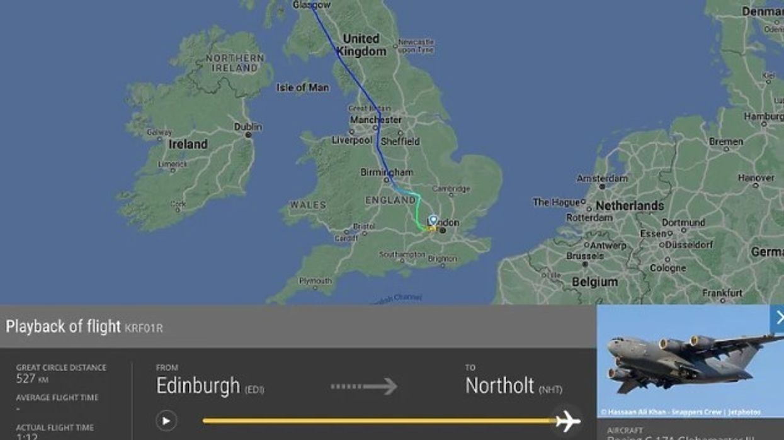Click the yellow playback progress bar

click(x=378, y=420)
